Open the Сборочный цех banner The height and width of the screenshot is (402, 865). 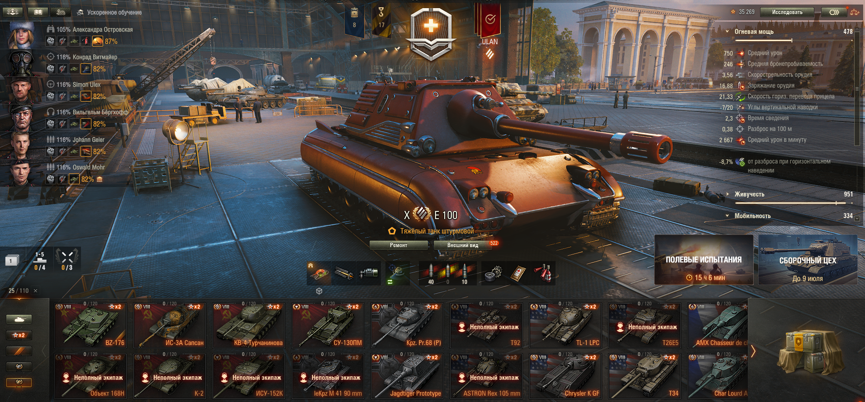(808, 260)
